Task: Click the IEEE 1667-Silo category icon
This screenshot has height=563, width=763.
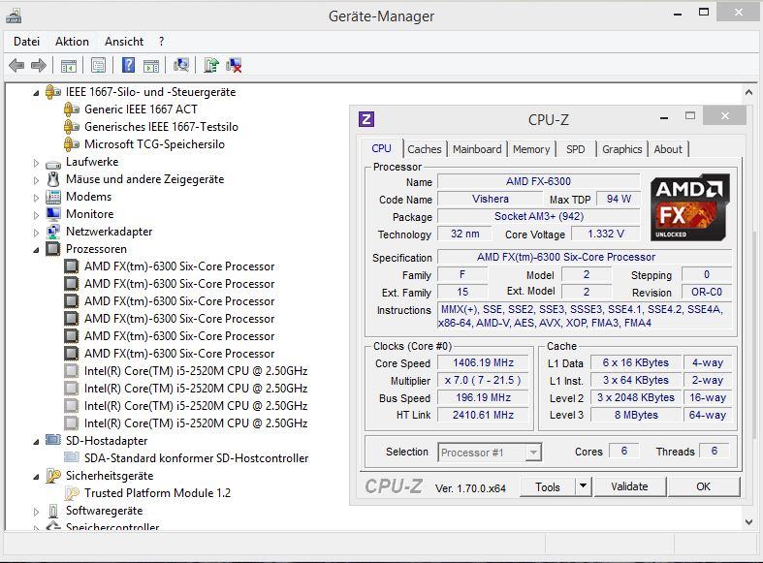Action: (53, 92)
